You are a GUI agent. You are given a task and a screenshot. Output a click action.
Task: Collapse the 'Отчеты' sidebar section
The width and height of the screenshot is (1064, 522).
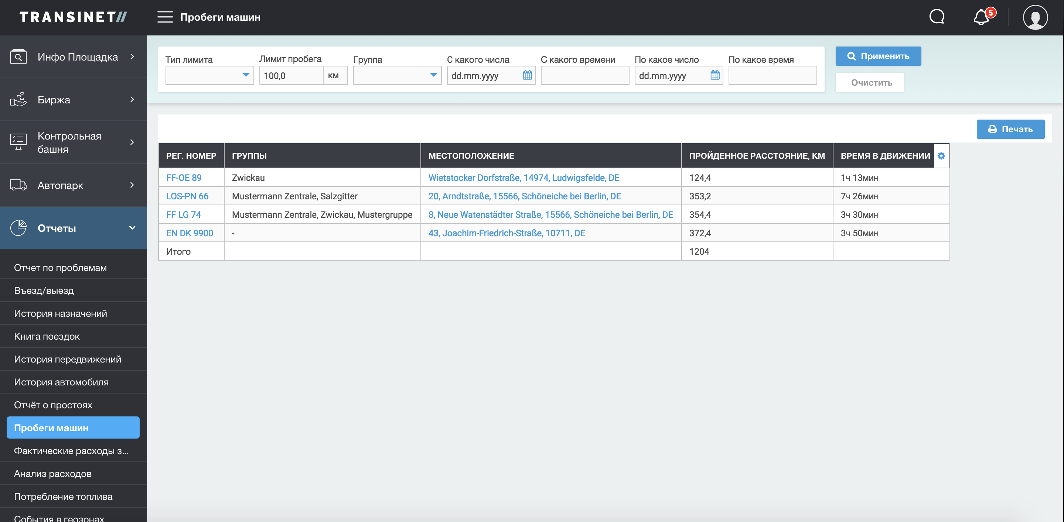[74, 228]
